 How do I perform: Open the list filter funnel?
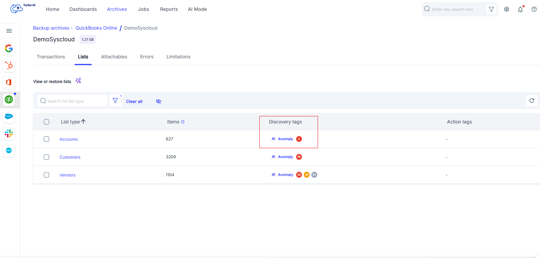115,101
